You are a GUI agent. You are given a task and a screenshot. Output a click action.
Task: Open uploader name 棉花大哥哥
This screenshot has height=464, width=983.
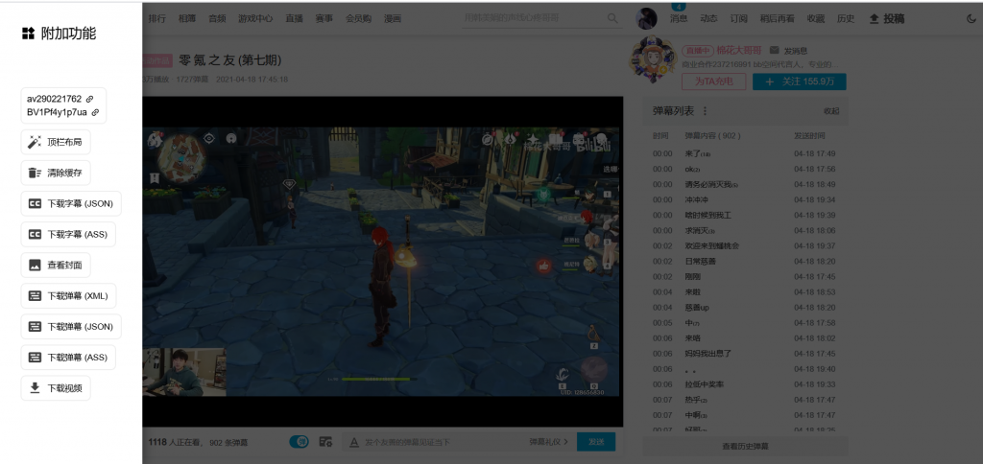tap(738, 51)
